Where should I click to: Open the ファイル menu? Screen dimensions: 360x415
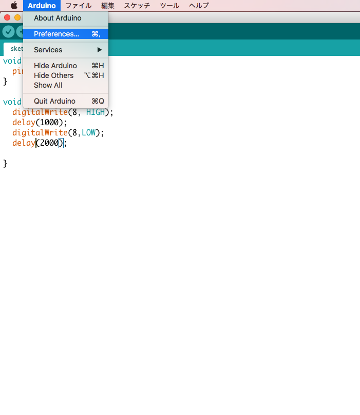tap(79, 6)
